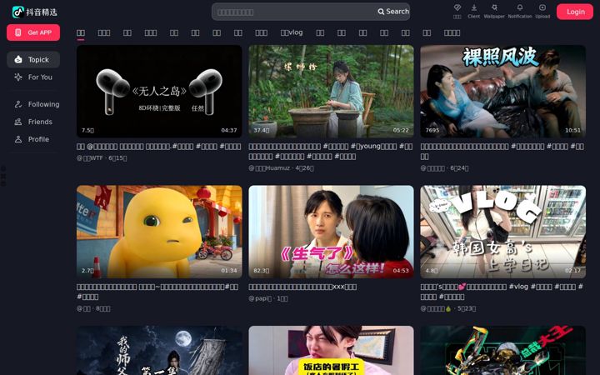Open the 《生气了》 video thumbnail
The image size is (600, 375).
(331, 232)
